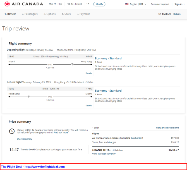The height and width of the screenshot is (170, 187).
Task: Click the + 2hr35m layover text
Action: click(x=50, y=100)
